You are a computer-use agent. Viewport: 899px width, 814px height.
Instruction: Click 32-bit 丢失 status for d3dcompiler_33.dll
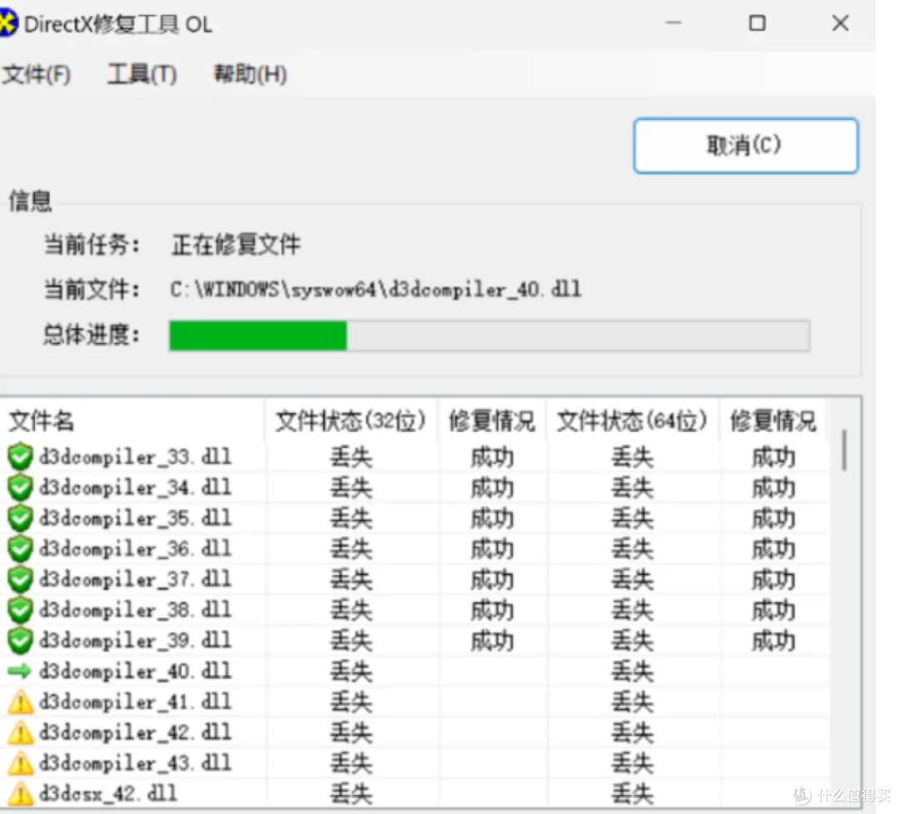351,458
